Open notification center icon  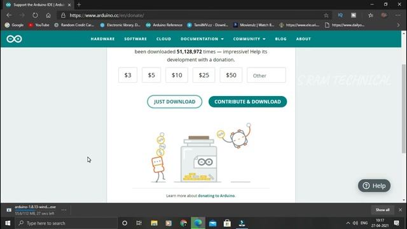(x=397, y=223)
